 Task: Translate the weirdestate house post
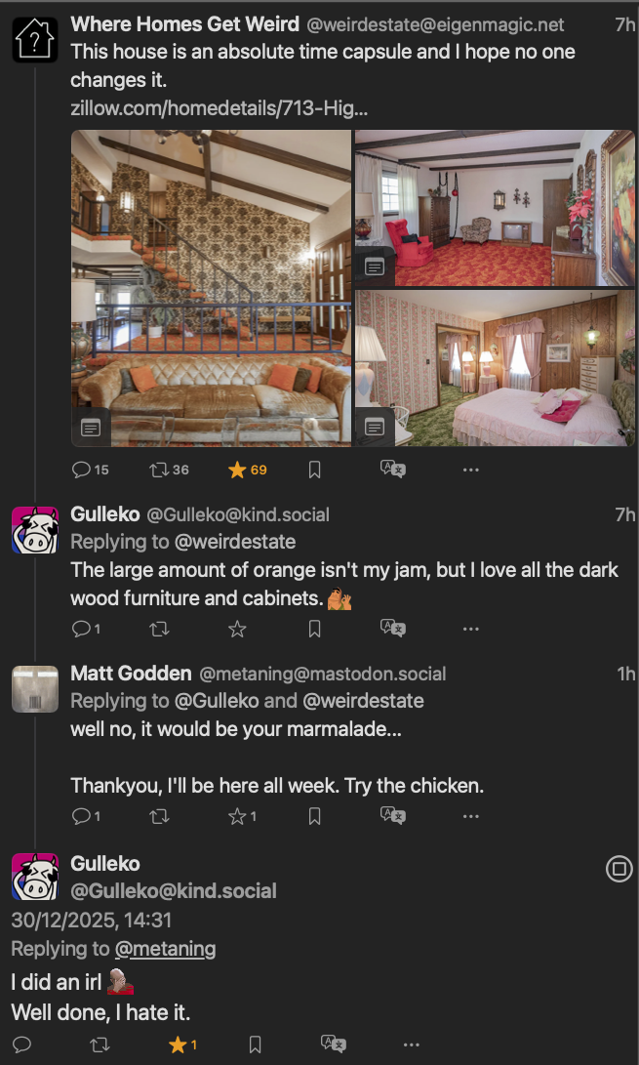tap(392, 470)
